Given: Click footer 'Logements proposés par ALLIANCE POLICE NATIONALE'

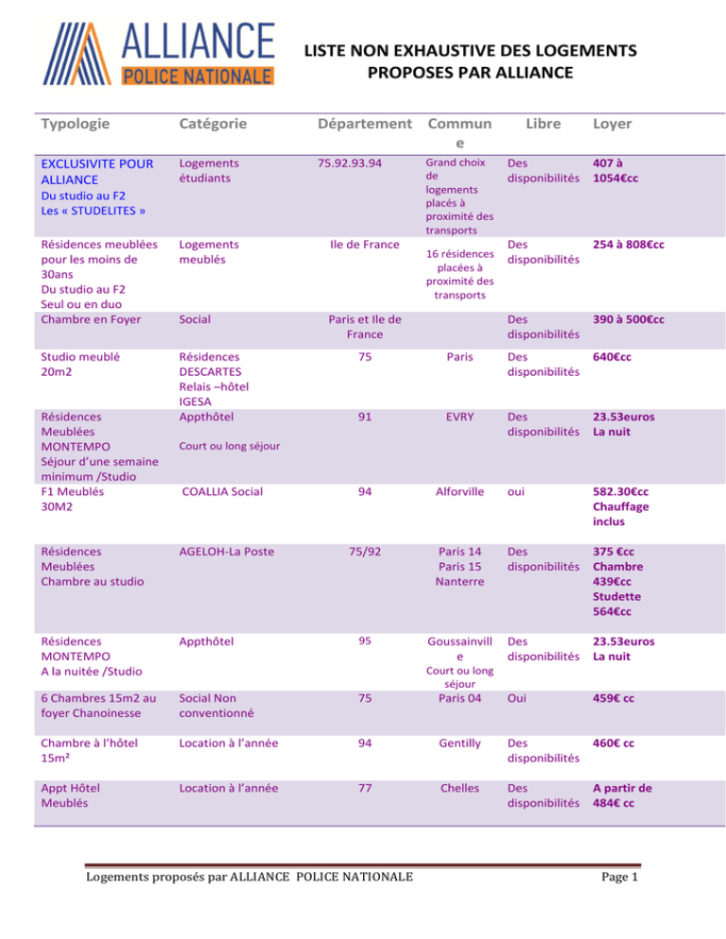Looking at the screenshot, I should coord(250,877).
